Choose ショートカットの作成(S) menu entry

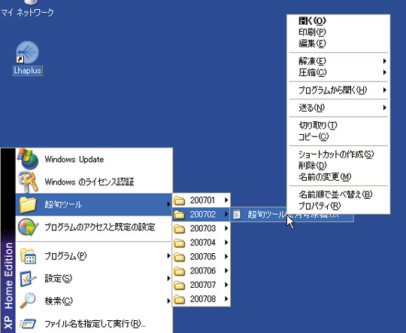tap(338, 154)
